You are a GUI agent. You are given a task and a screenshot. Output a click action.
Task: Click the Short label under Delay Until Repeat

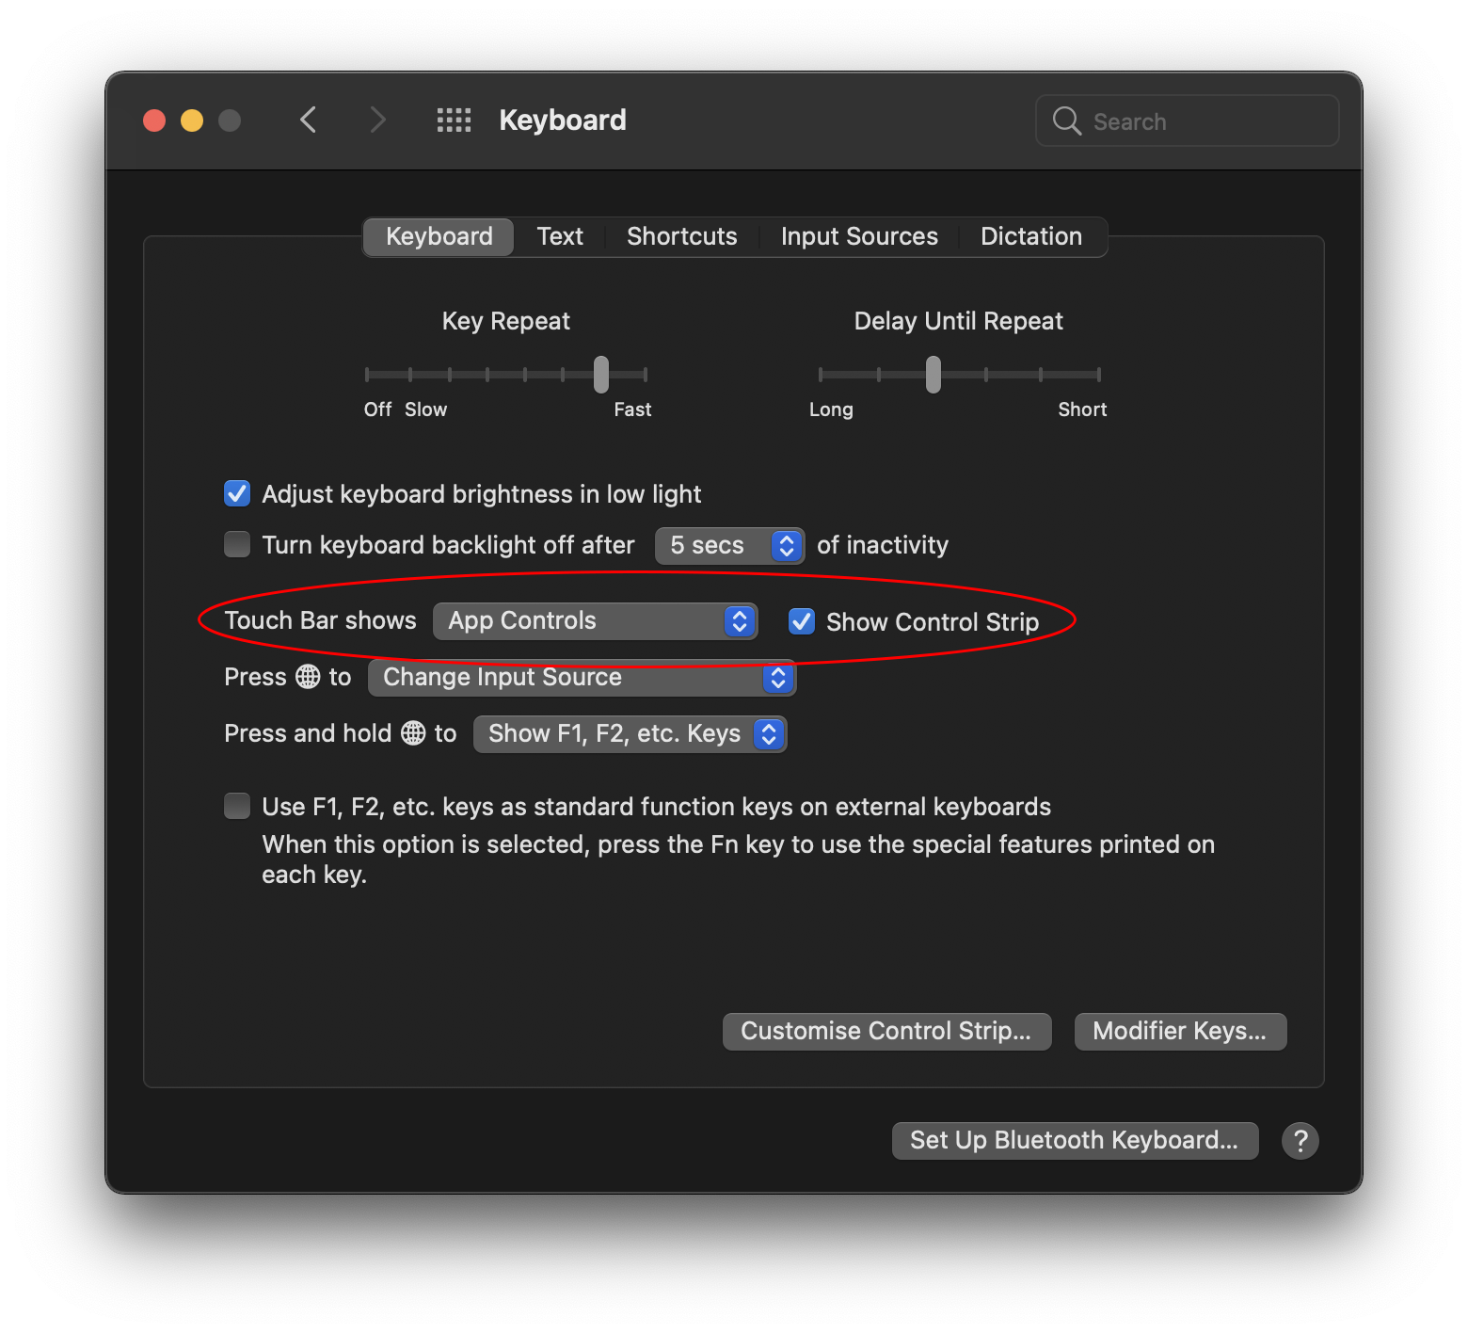tap(1082, 410)
